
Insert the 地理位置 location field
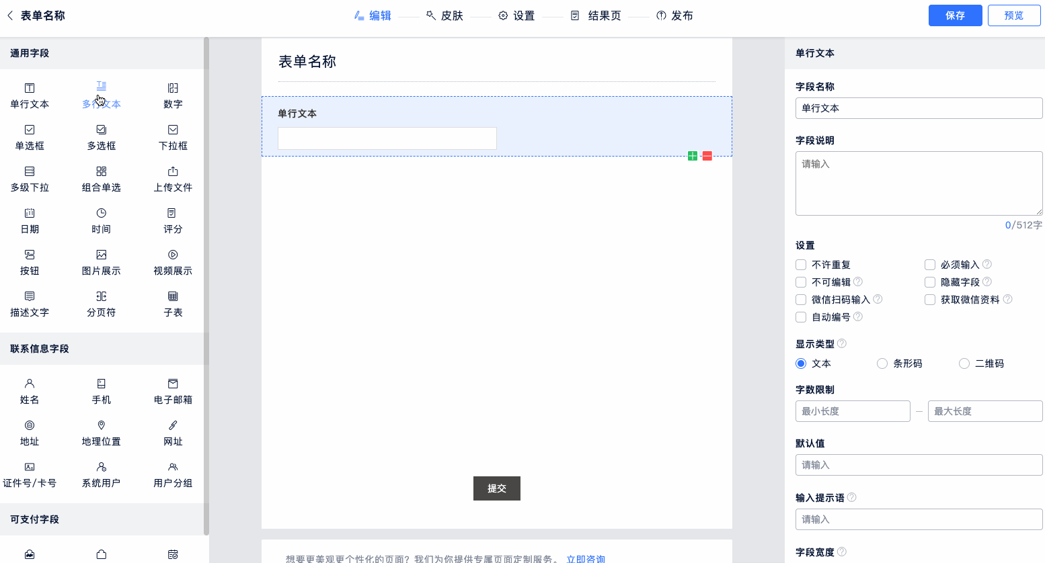coord(101,432)
